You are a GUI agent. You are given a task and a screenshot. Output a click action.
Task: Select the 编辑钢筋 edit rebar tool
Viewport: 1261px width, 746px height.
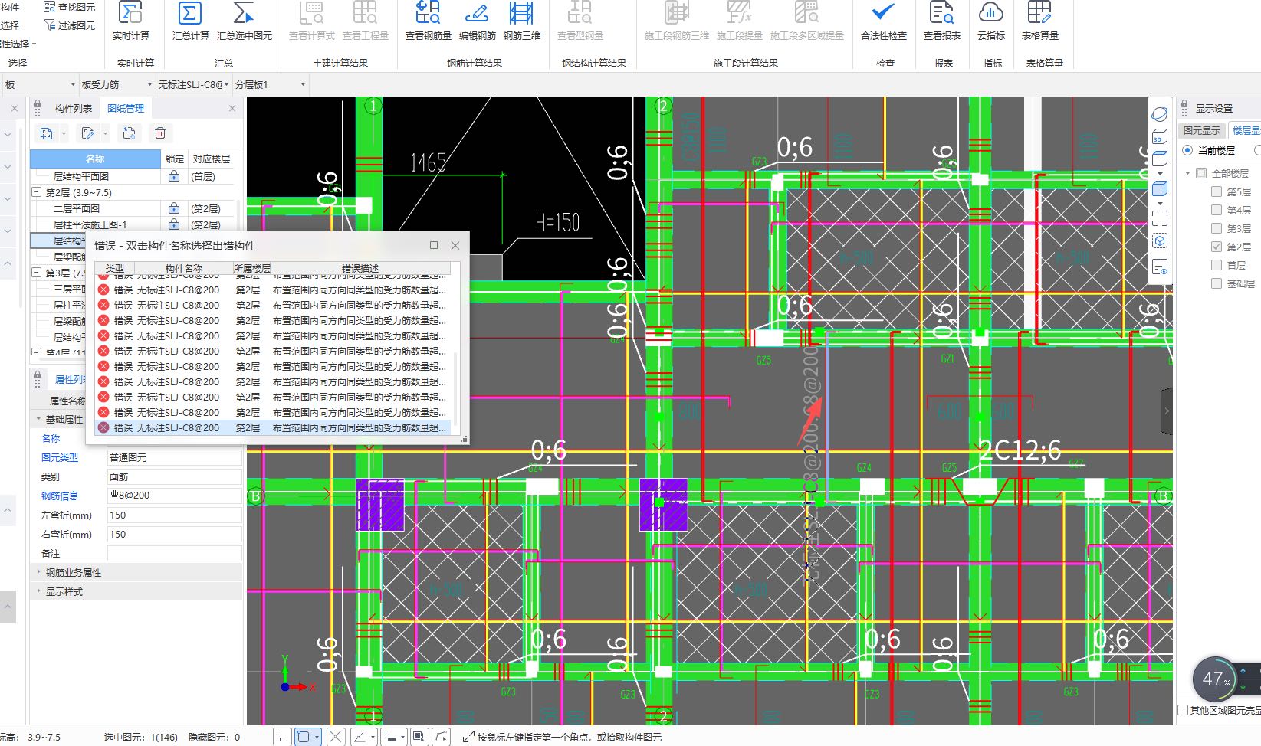pyautogui.click(x=477, y=15)
